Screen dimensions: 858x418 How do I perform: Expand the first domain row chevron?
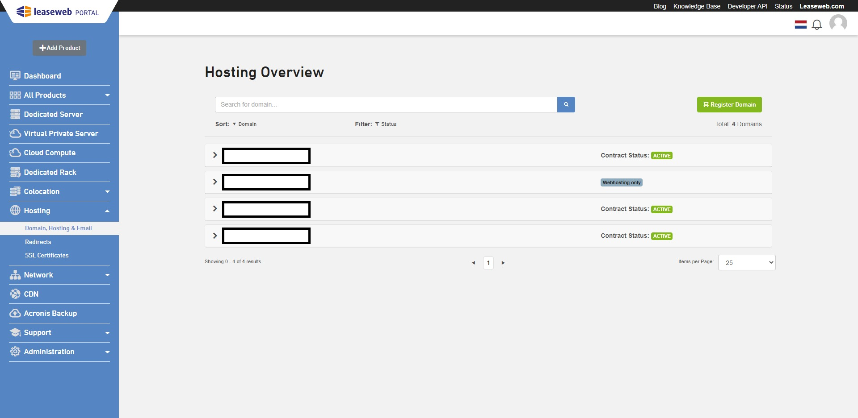click(215, 155)
